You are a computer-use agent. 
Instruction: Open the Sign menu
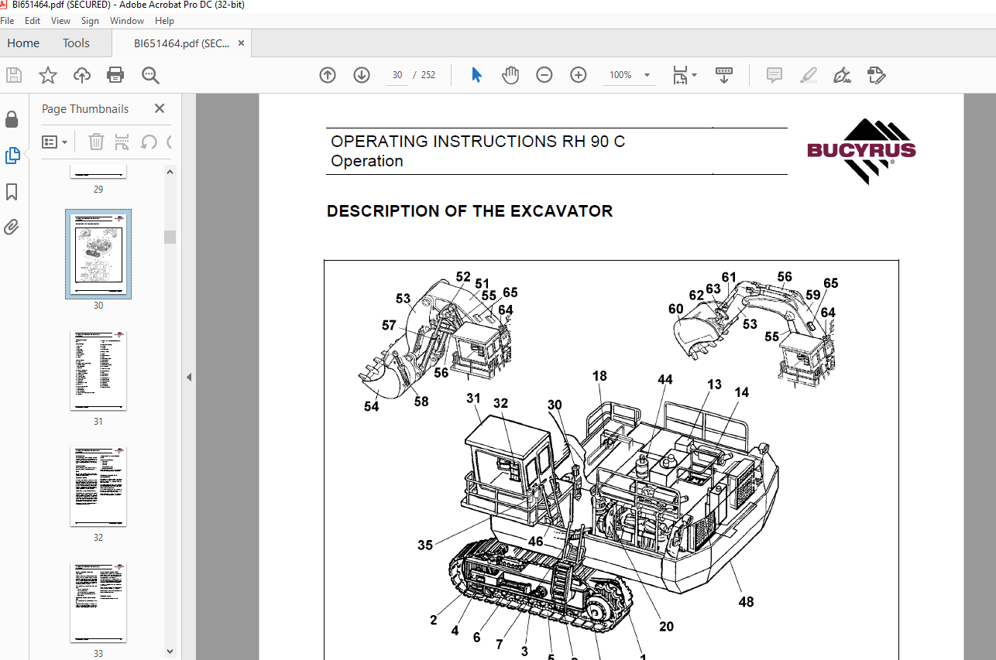(90, 21)
